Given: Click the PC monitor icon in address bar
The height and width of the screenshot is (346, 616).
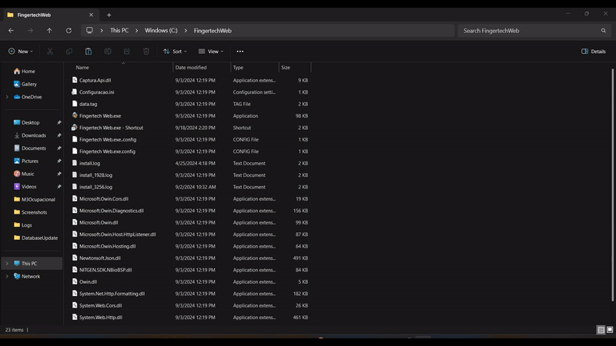Looking at the screenshot, I should click(x=89, y=30).
